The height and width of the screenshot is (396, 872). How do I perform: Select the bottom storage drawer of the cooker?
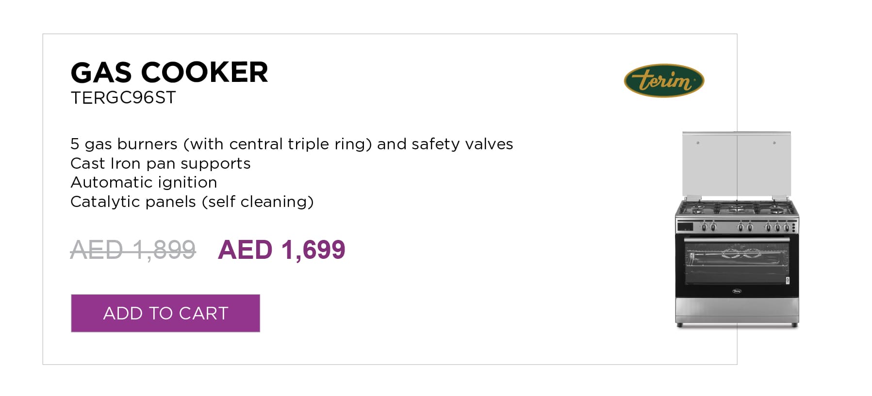737,310
